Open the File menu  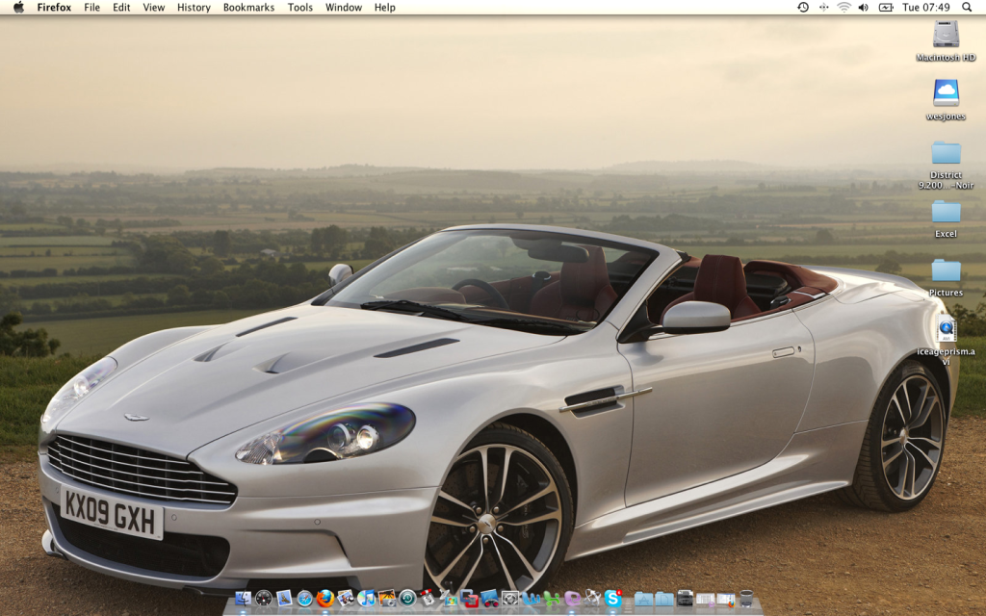(x=91, y=8)
